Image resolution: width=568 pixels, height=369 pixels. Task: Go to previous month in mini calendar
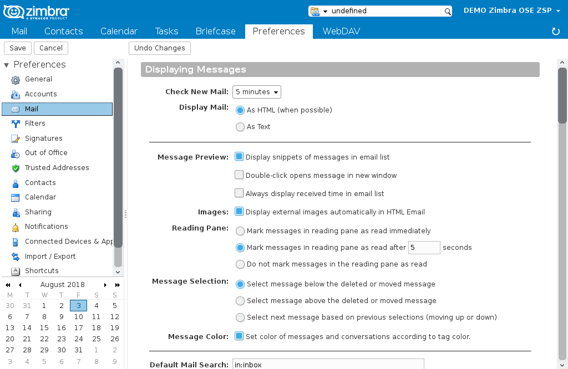click(20, 285)
